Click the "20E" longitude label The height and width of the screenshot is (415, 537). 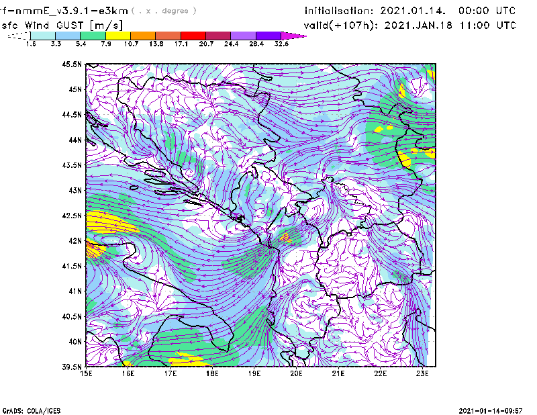tap(296, 373)
